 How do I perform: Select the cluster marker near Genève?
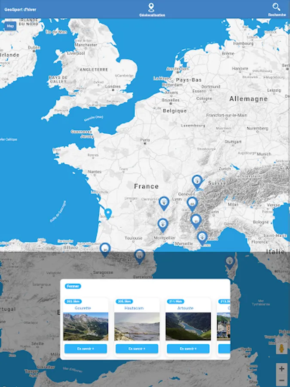coord(197,182)
